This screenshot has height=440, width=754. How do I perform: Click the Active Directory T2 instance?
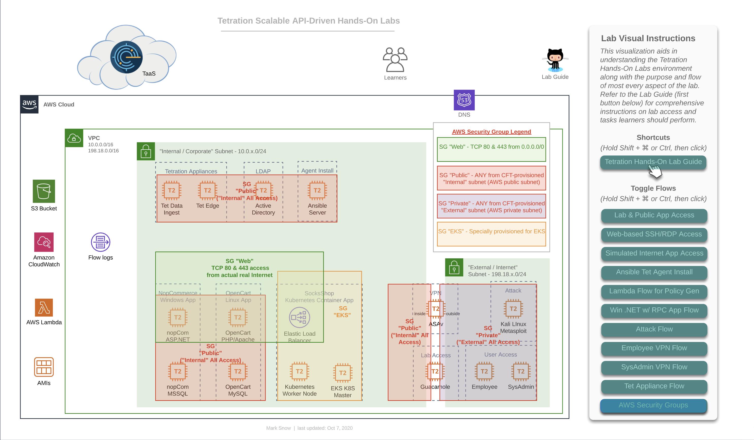point(263,190)
